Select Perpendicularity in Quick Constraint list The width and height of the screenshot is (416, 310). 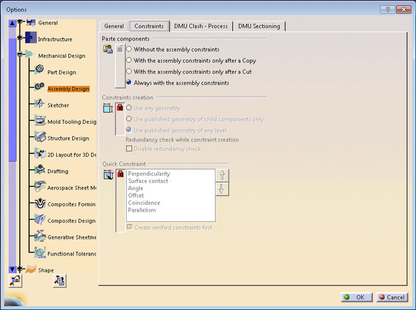(x=149, y=174)
